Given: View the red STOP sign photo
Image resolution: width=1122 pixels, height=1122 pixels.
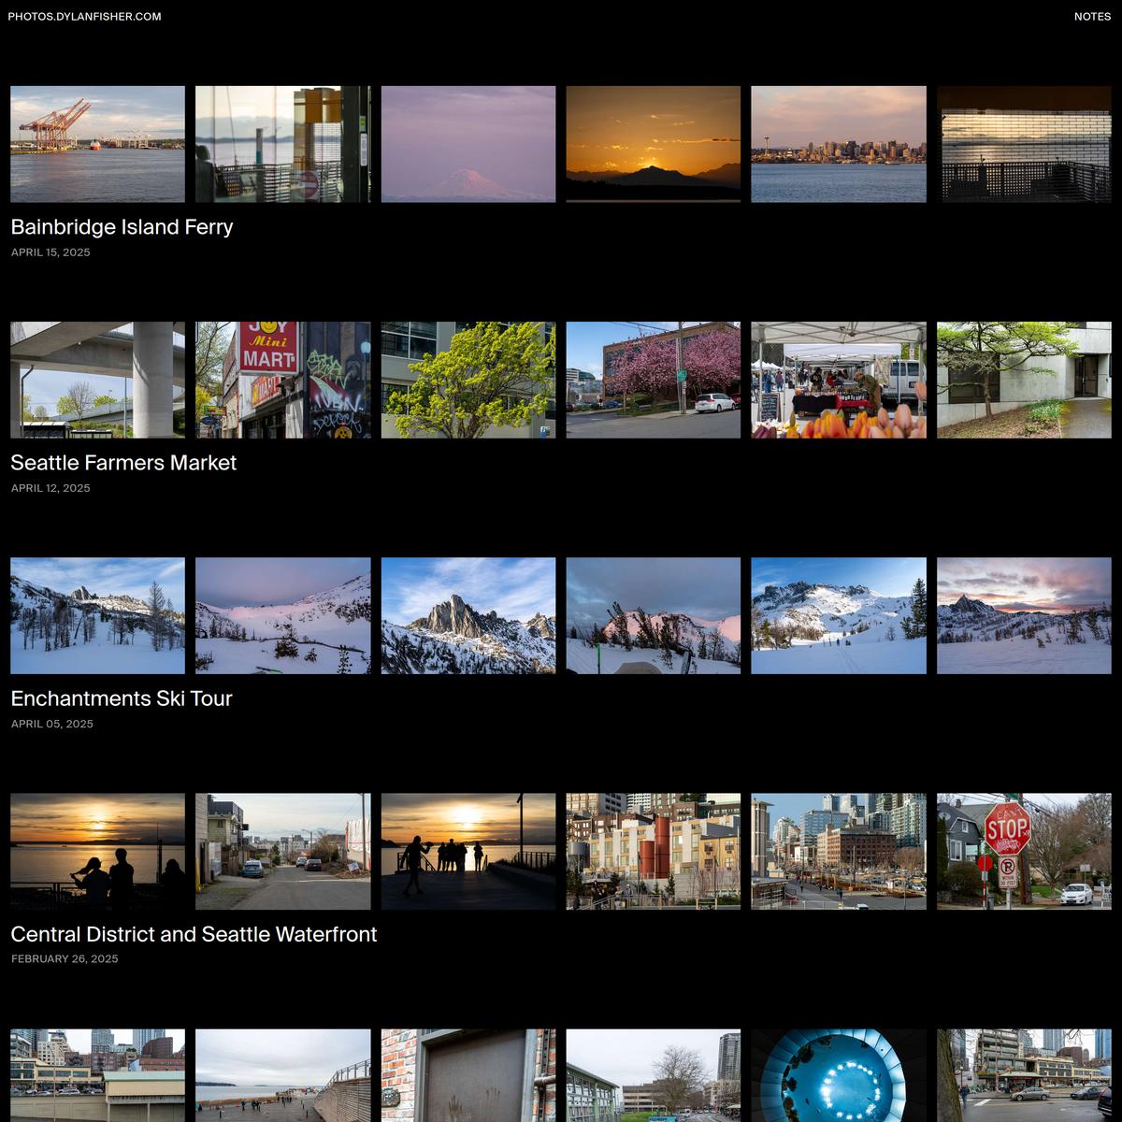Looking at the screenshot, I should point(1024,851).
